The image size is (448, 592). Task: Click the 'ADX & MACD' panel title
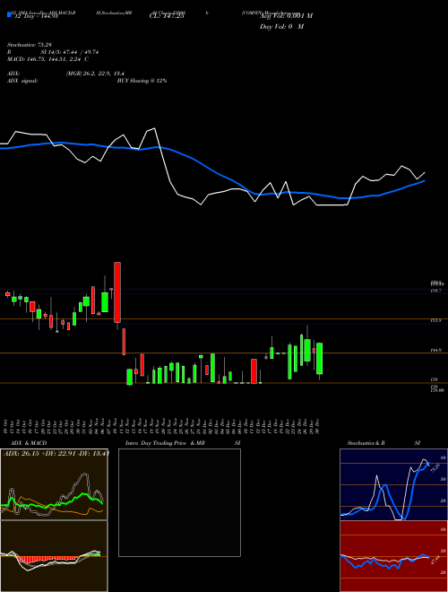(29, 443)
